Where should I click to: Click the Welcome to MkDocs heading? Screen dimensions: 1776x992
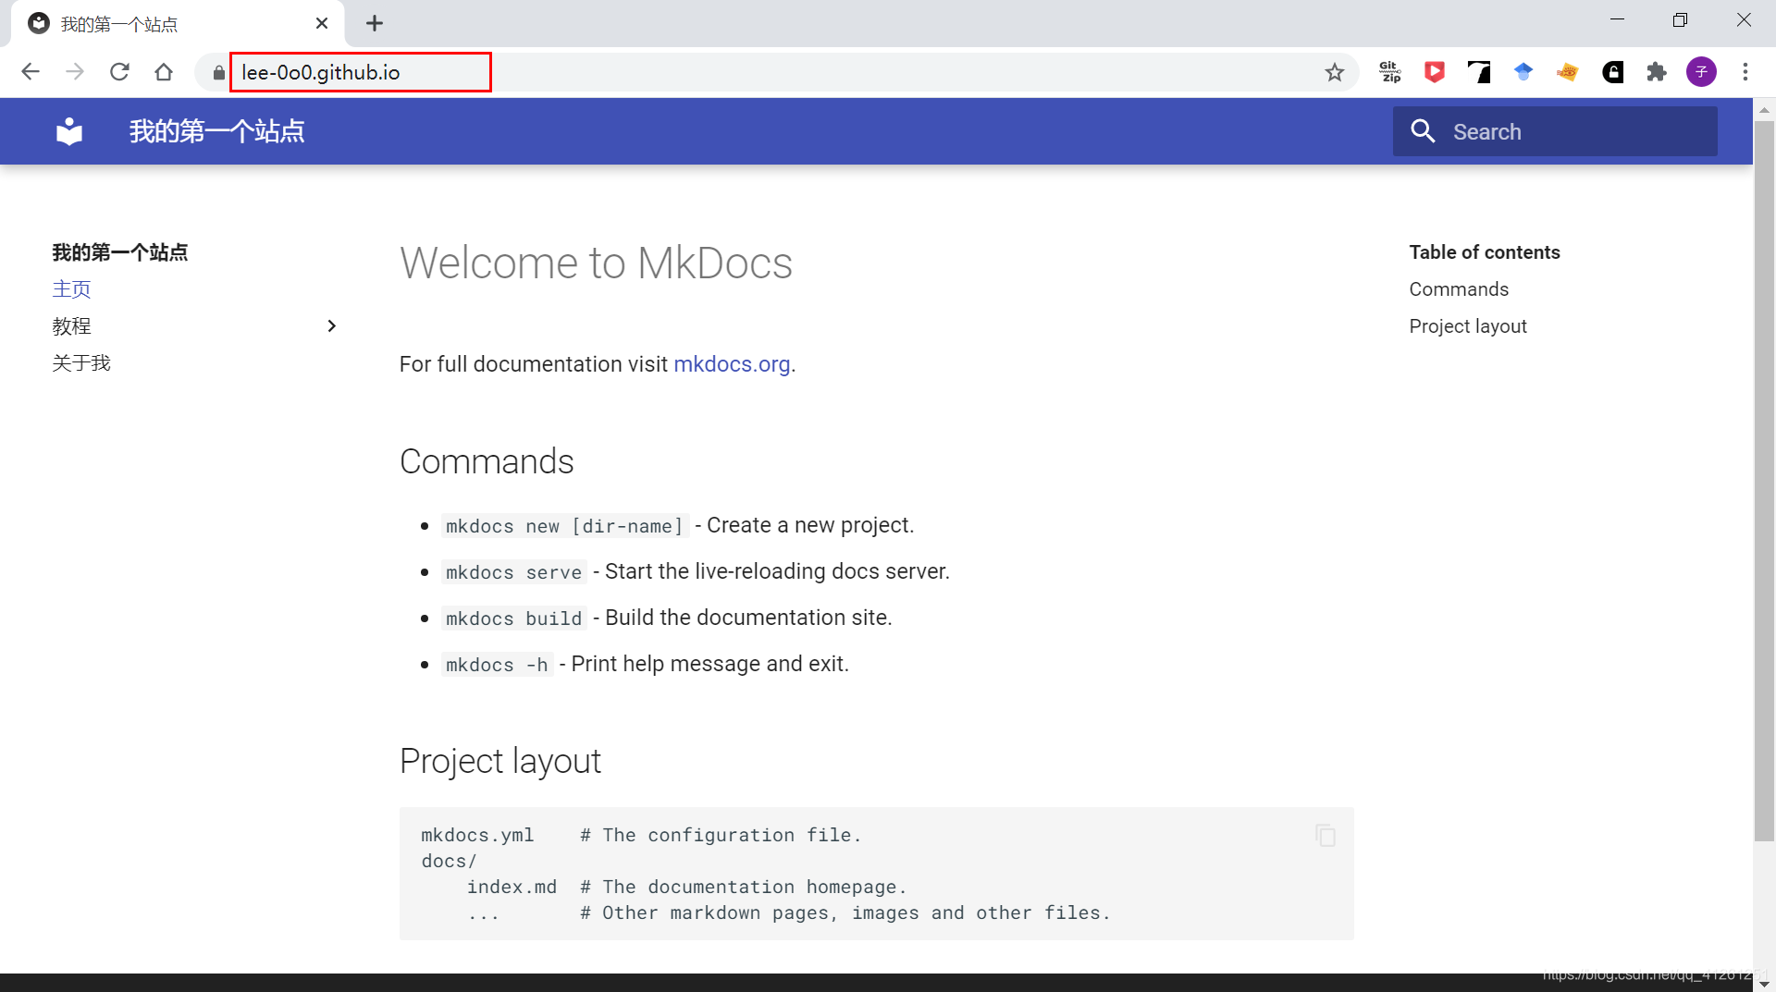596,263
